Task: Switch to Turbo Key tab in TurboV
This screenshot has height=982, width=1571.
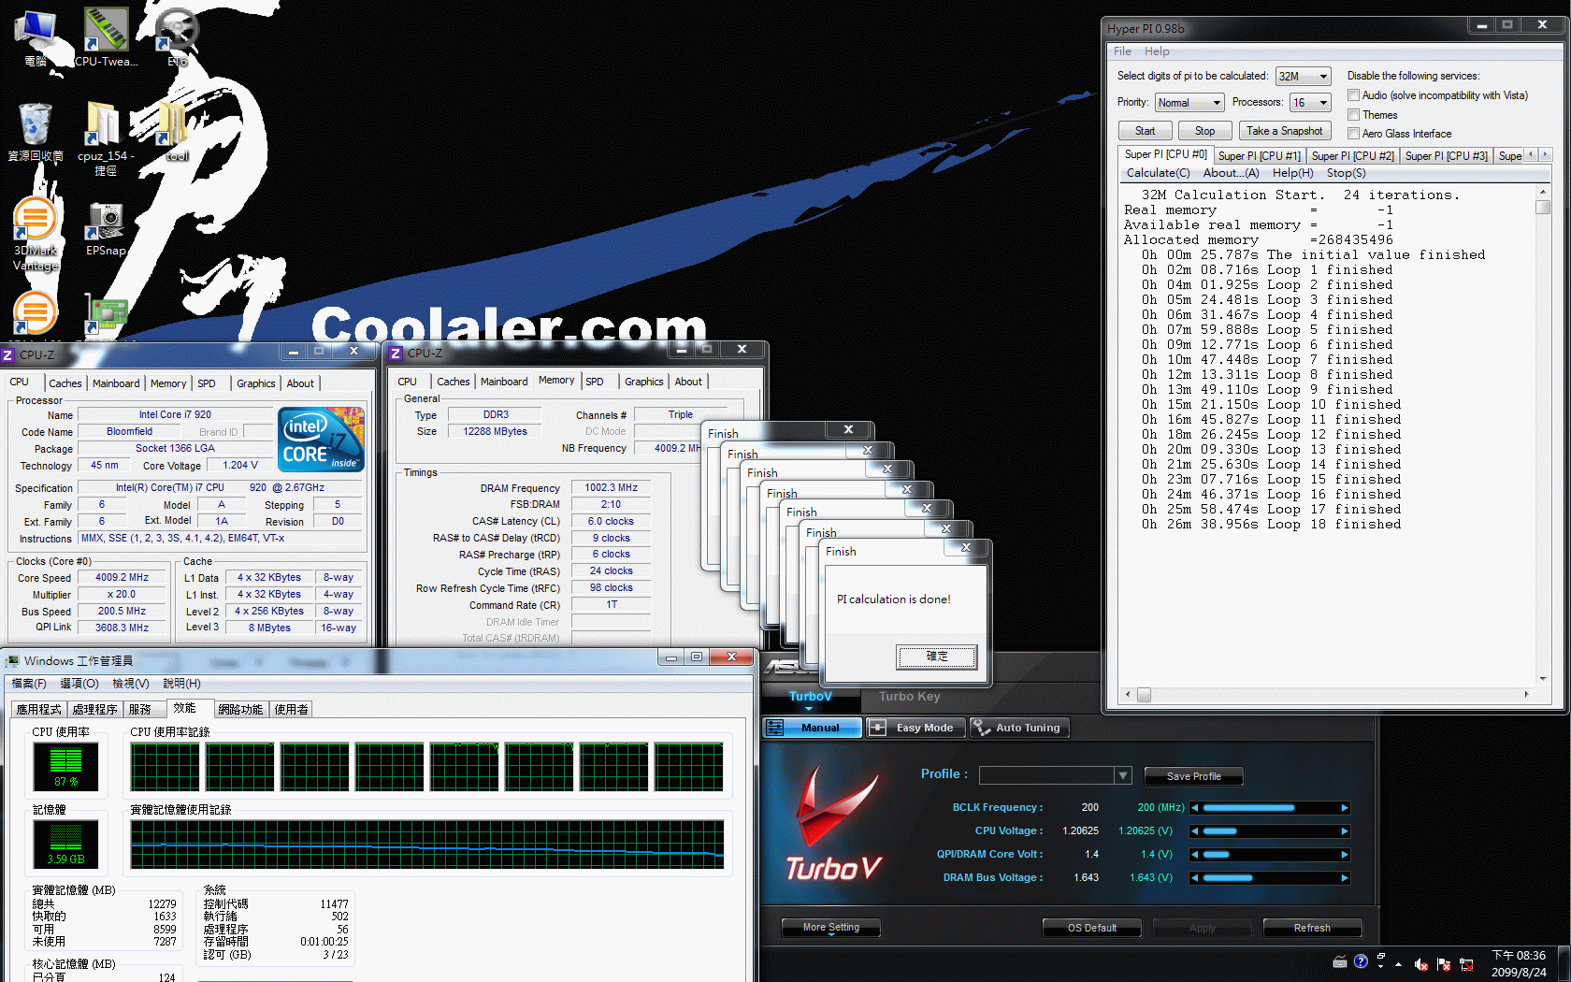Action: pos(909,696)
